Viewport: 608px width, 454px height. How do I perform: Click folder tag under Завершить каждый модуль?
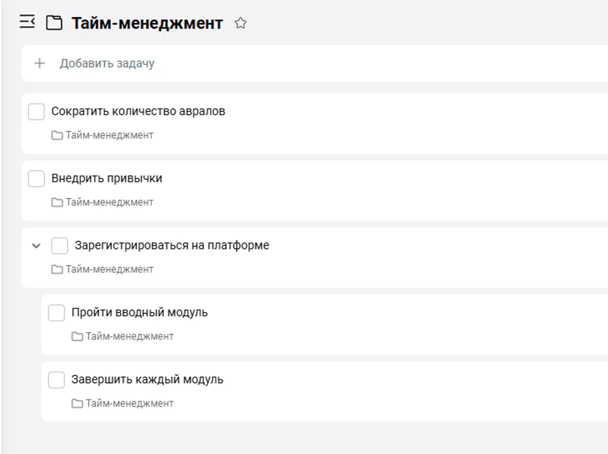122,403
